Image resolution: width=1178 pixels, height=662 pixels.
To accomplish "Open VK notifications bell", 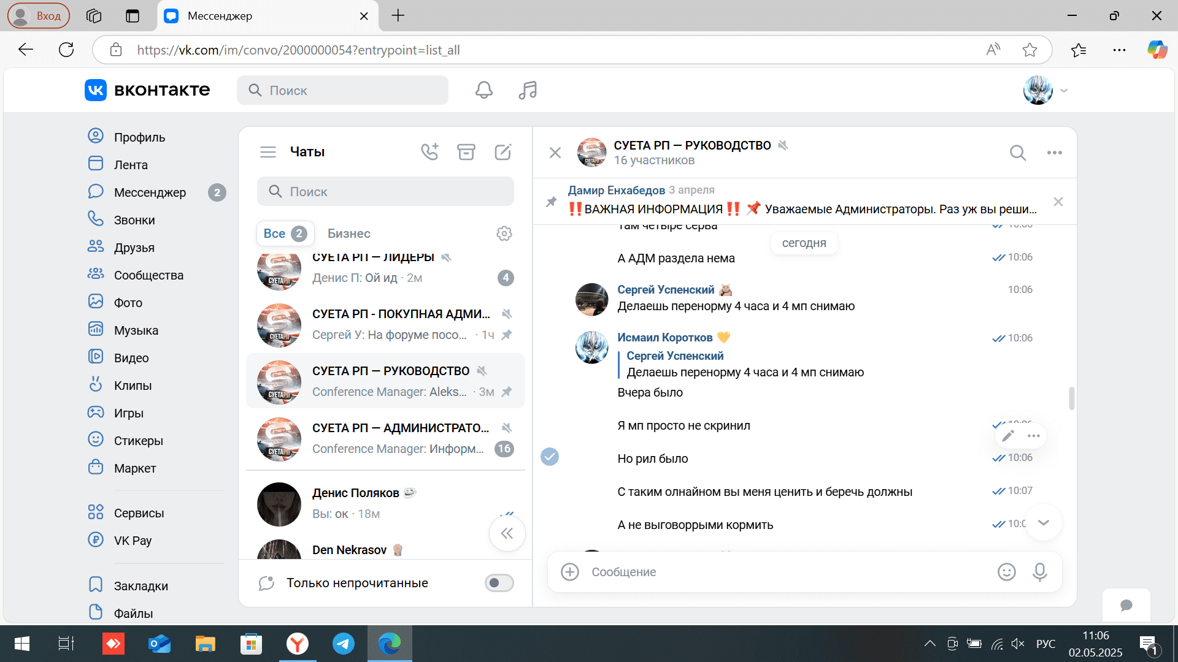I will [x=483, y=90].
